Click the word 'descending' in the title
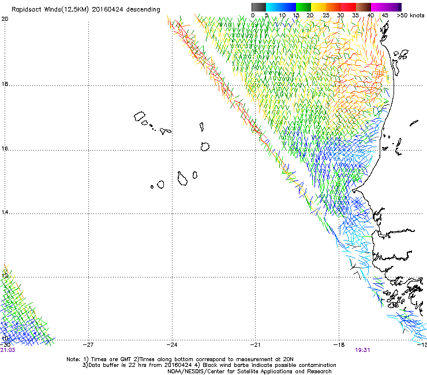427x375 pixels. pos(143,10)
